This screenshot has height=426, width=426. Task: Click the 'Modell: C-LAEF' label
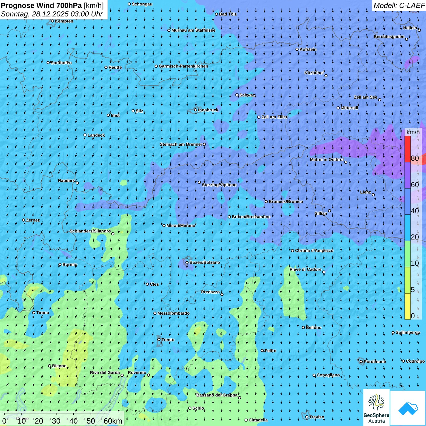399,5
